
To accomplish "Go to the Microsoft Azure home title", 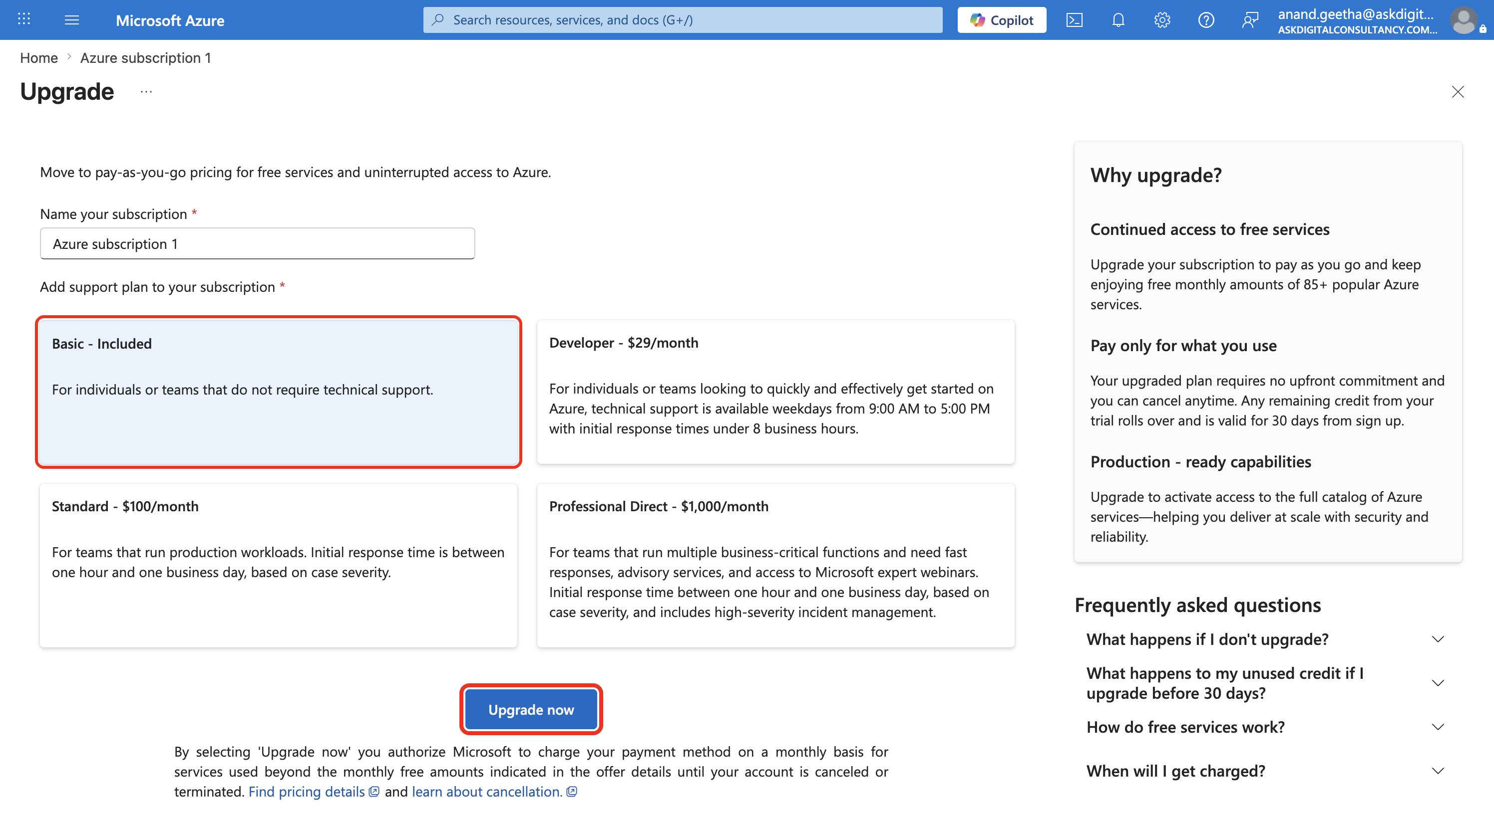I will click(x=170, y=20).
